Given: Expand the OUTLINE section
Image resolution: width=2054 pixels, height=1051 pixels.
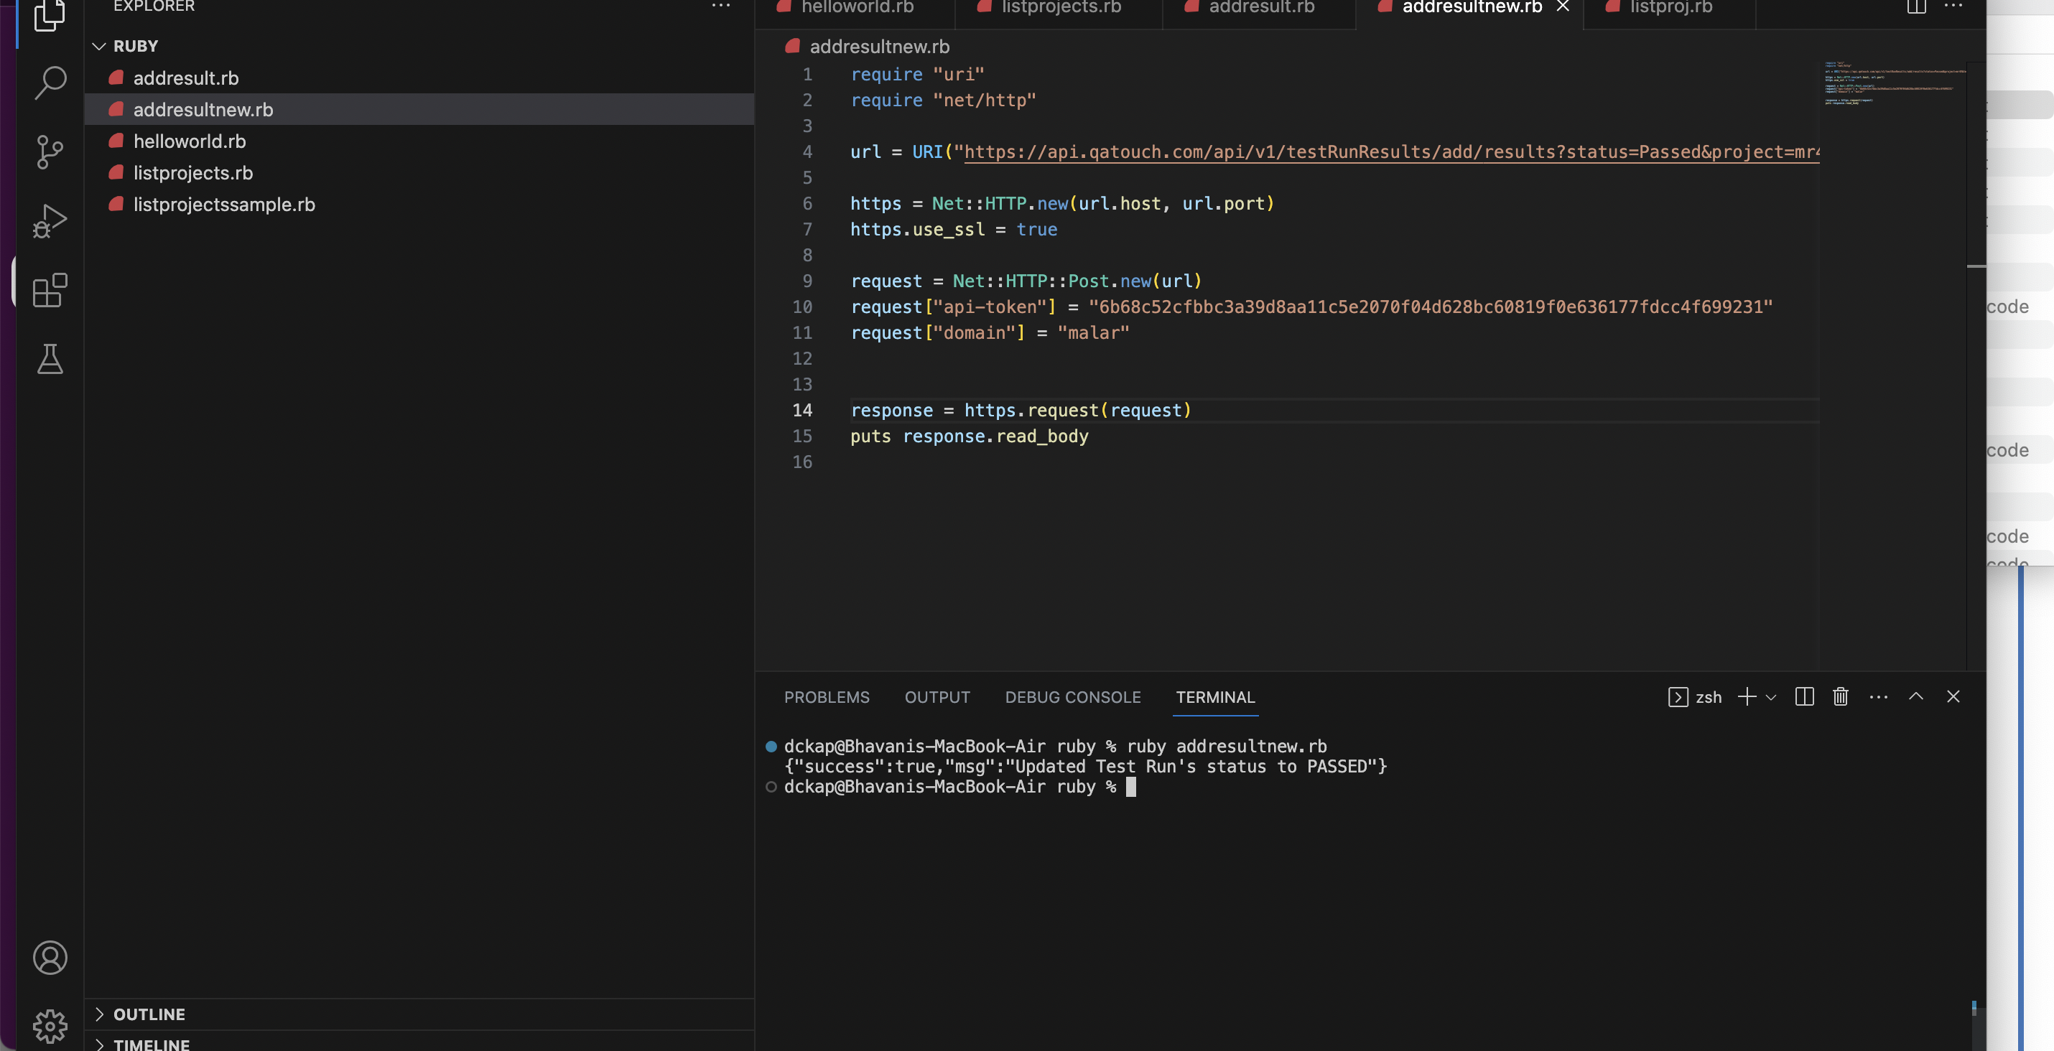Looking at the screenshot, I should (x=419, y=1014).
